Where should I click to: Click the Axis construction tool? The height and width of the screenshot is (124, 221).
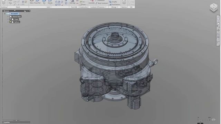tap(83, 2)
